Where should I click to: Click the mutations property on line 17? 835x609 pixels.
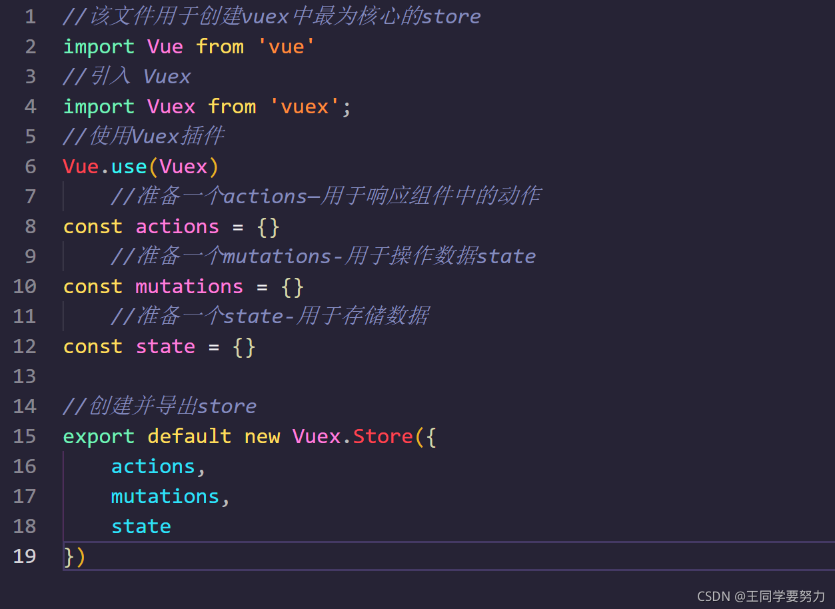click(165, 496)
